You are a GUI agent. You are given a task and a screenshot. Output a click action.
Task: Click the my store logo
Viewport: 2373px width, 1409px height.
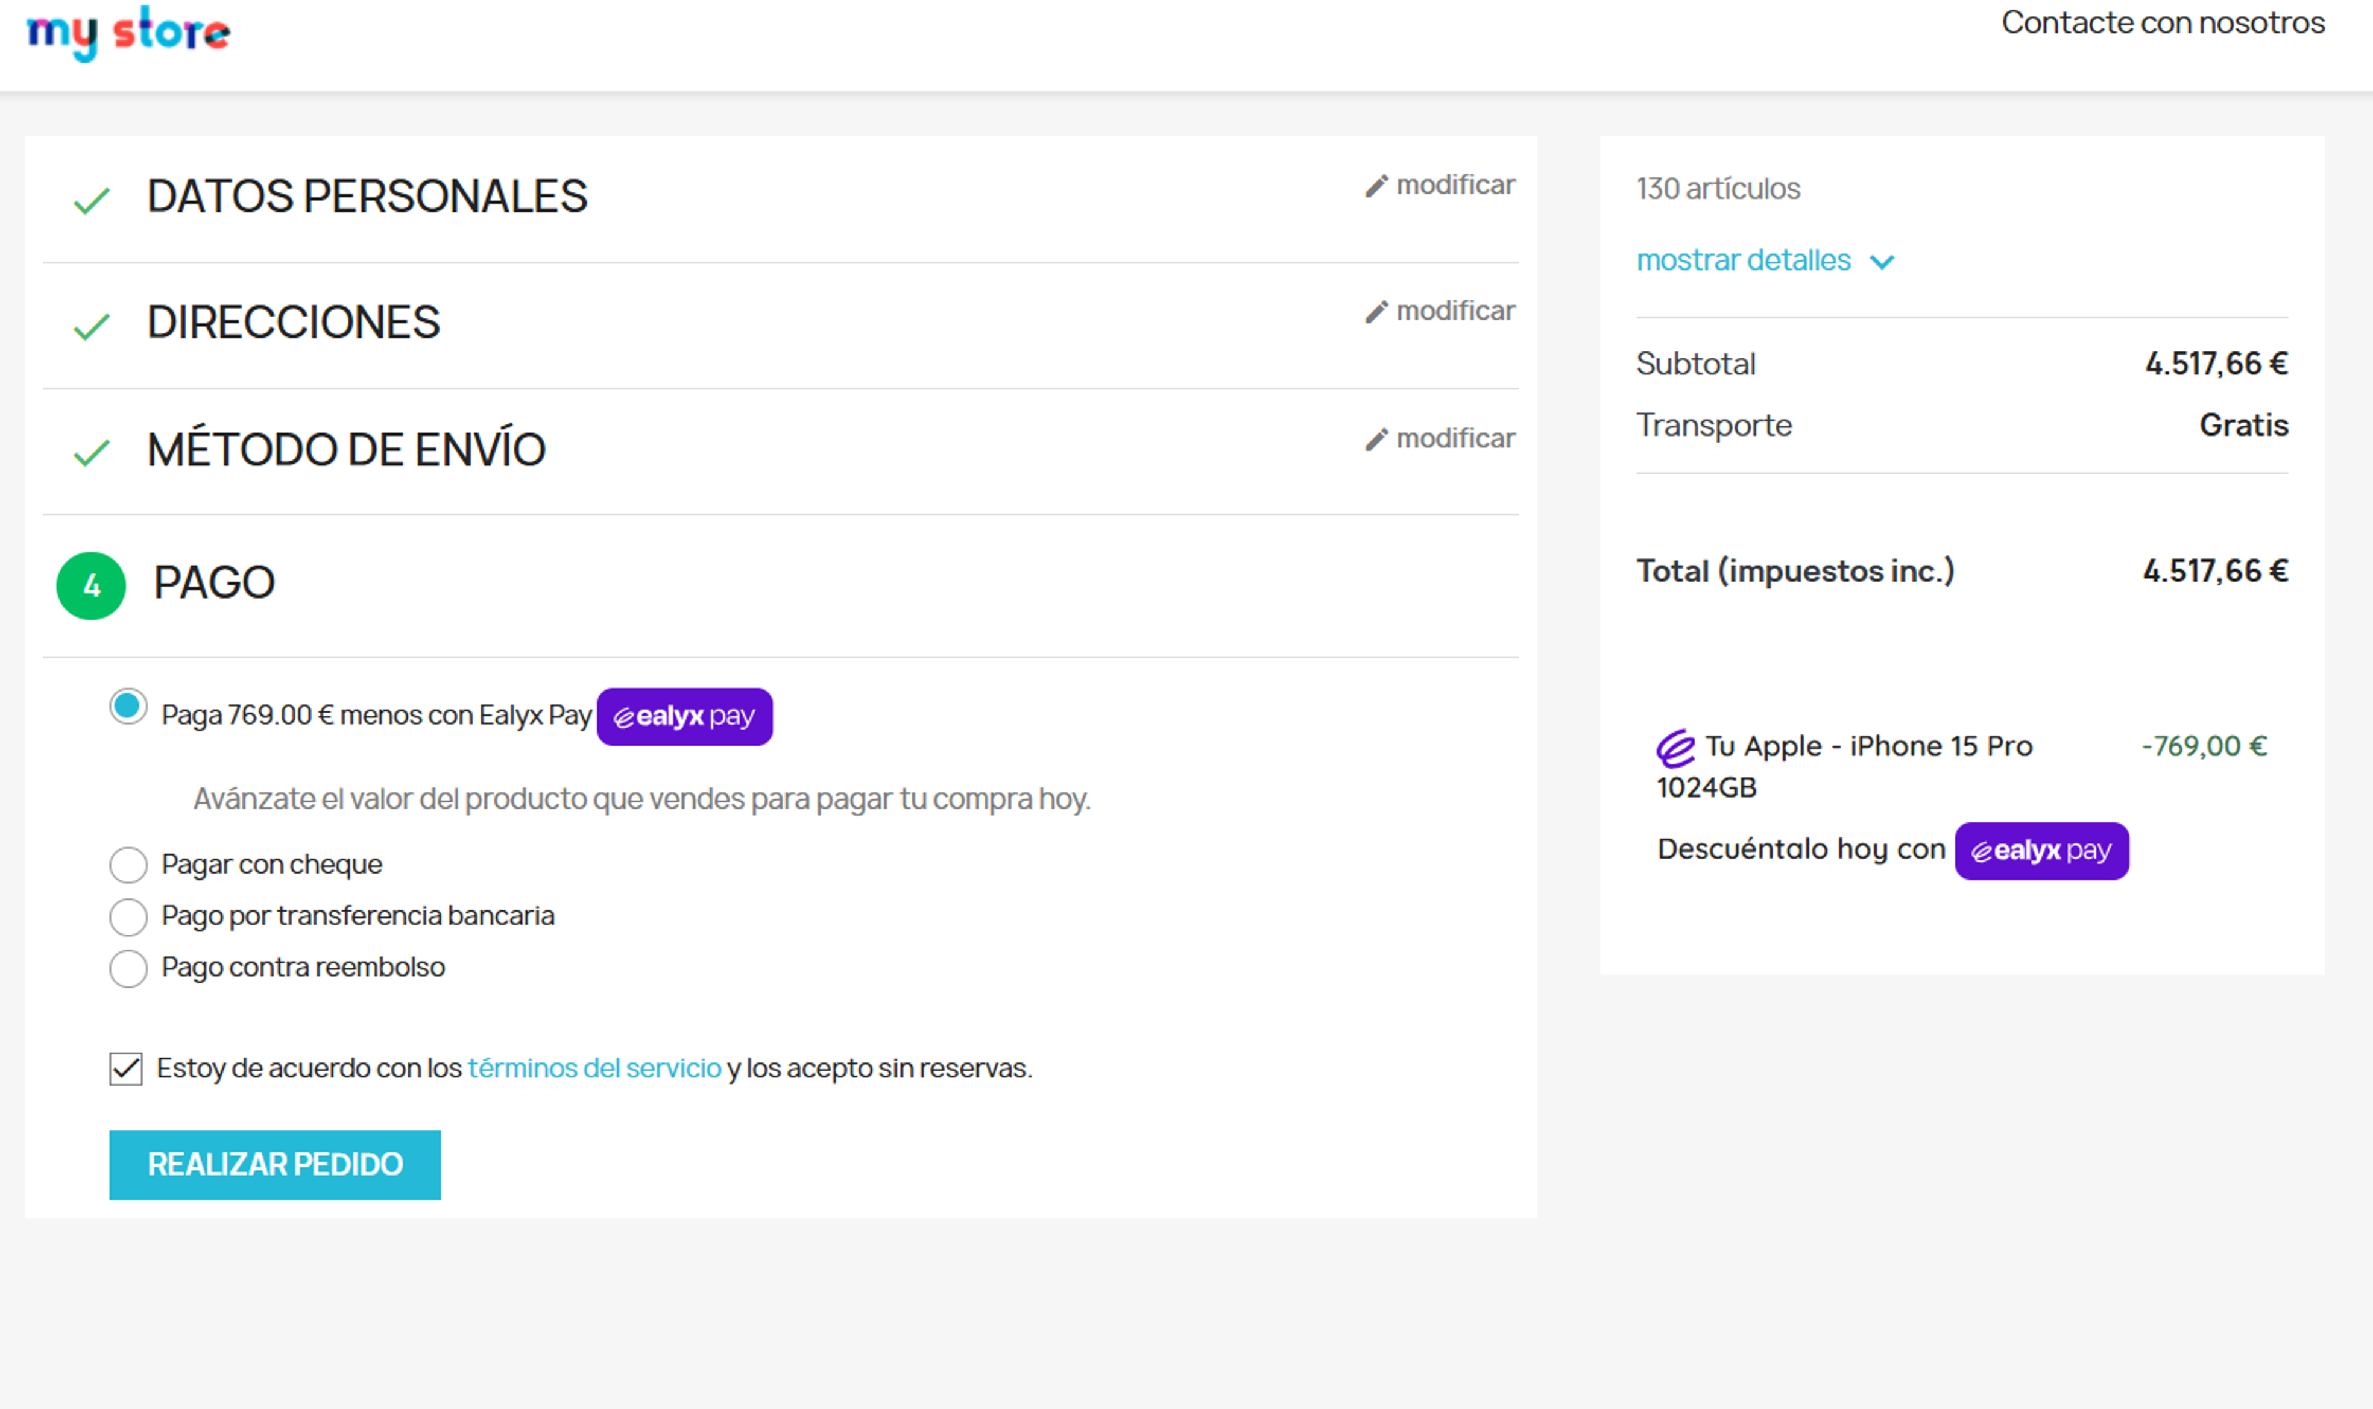click(128, 33)
